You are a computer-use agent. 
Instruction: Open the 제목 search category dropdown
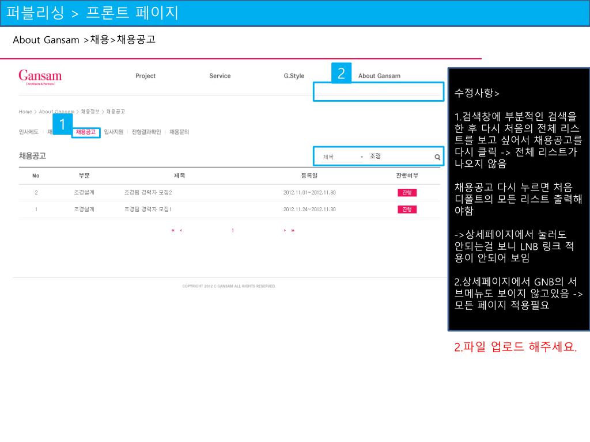tap(342, 157)
